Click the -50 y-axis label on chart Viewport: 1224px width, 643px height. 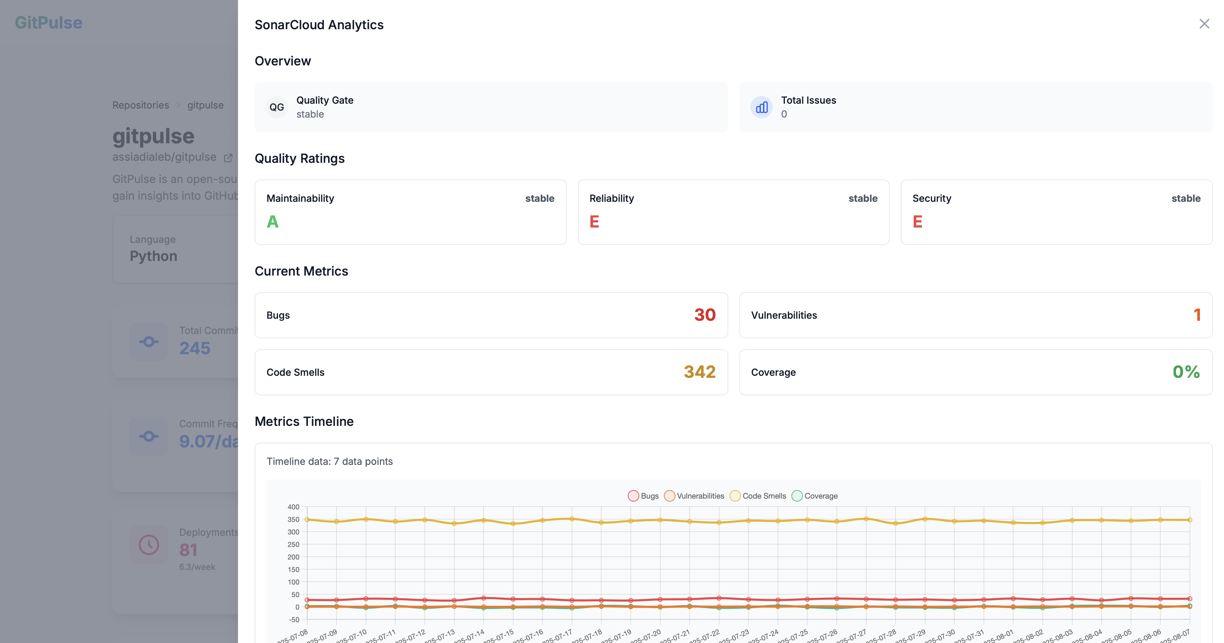pos(294,619)
